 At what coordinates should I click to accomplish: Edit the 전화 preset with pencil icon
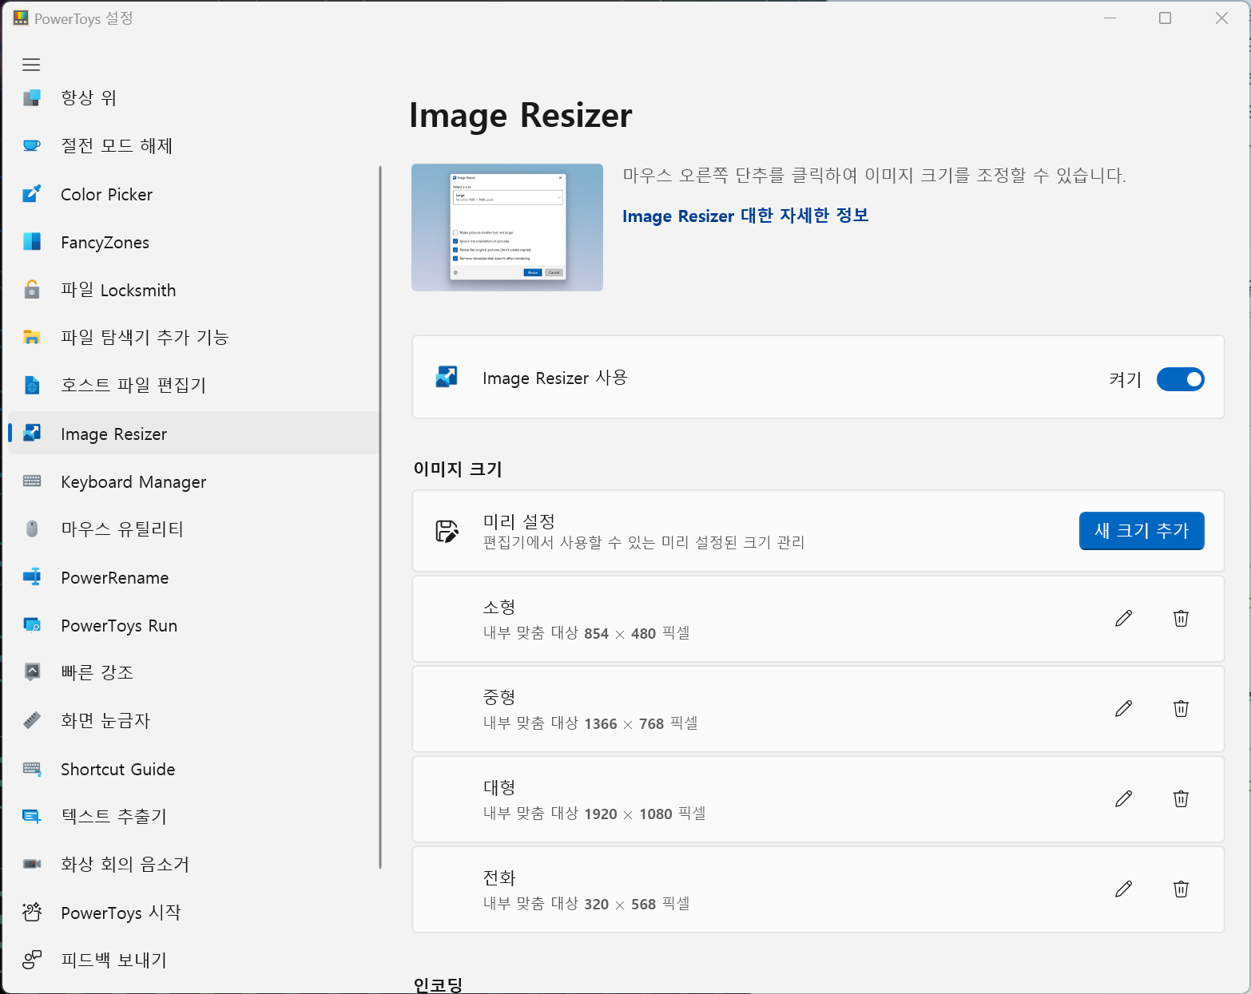click(x=1123, y=889)
